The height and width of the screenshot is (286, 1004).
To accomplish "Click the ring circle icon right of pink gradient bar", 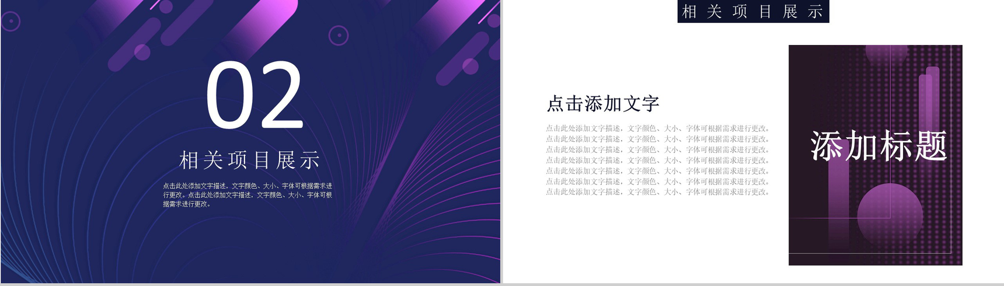I will (x=339, y=36).
